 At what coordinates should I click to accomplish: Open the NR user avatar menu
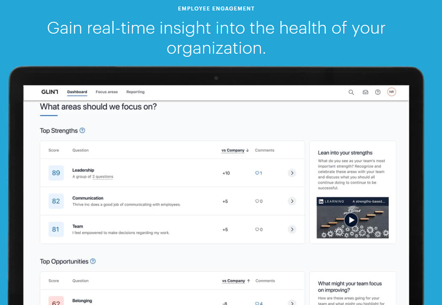391,92
